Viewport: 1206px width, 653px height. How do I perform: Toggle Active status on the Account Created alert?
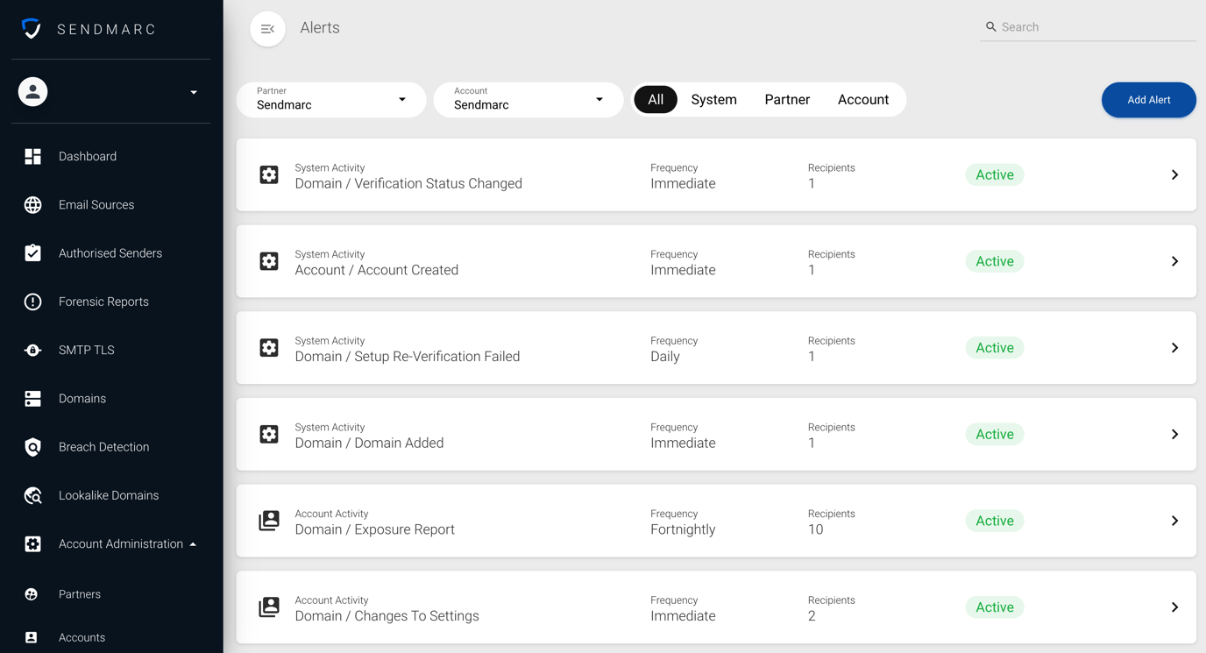click(994, 260)
